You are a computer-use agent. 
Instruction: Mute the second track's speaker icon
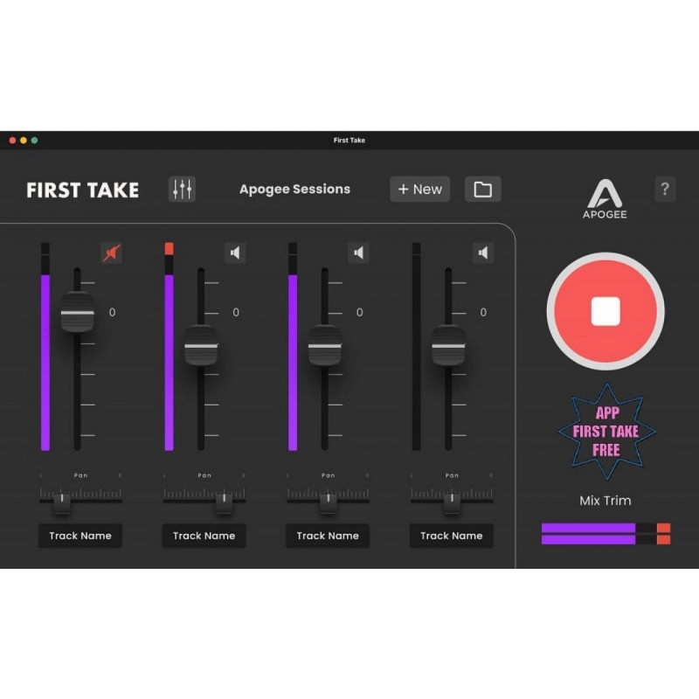tap(235, 253)
